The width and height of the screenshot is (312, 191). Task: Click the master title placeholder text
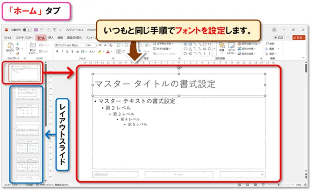tap(156, 84)
